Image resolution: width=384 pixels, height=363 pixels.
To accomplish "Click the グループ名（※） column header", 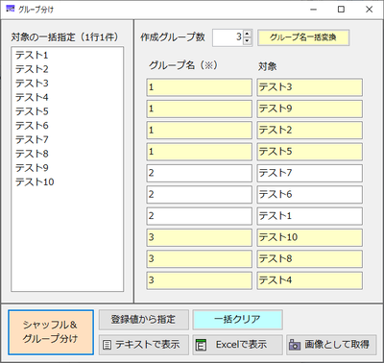I will (183, 65).
